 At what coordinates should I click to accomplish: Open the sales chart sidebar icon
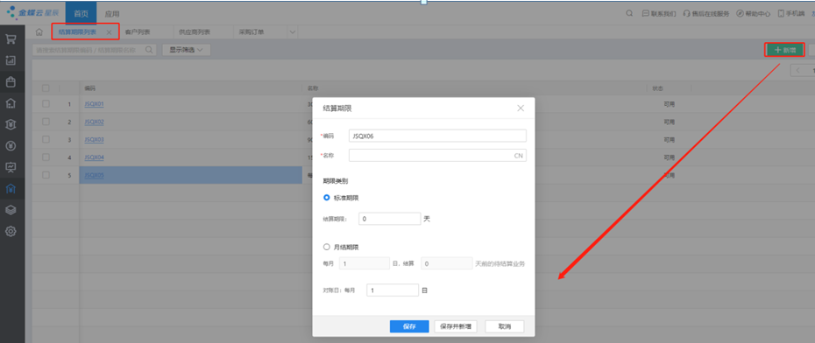tap(11, 60)
